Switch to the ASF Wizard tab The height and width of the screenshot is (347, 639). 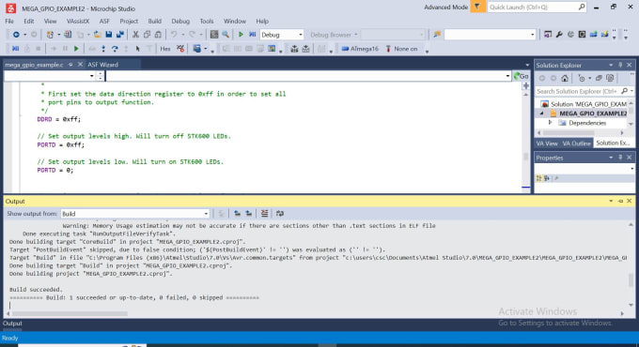pos(102,65)
